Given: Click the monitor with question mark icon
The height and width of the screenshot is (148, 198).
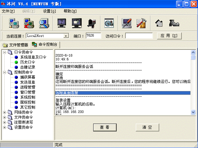Looking at the screenshot, I should pos(62,23).
